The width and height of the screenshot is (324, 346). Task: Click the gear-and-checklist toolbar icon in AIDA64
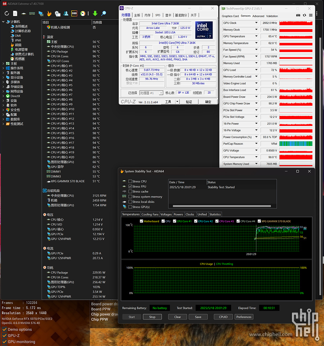point(58,14)
